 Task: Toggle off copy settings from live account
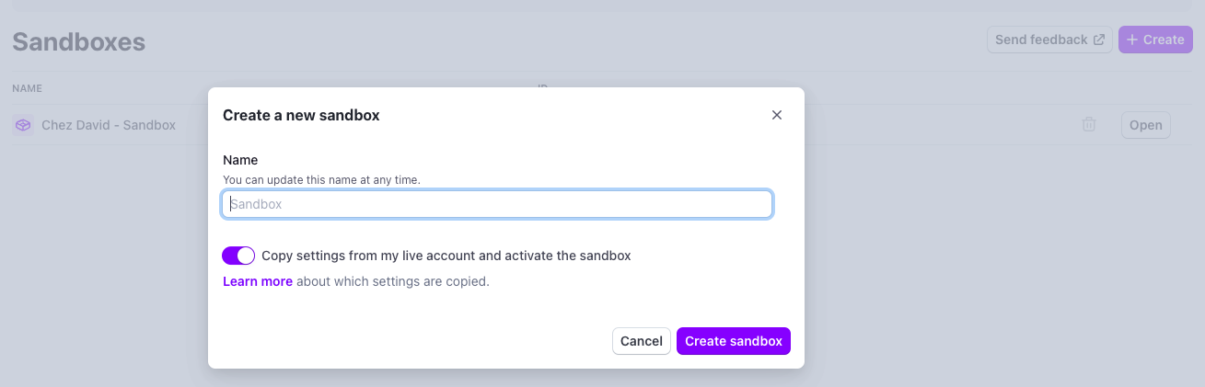tap(238, 256)
